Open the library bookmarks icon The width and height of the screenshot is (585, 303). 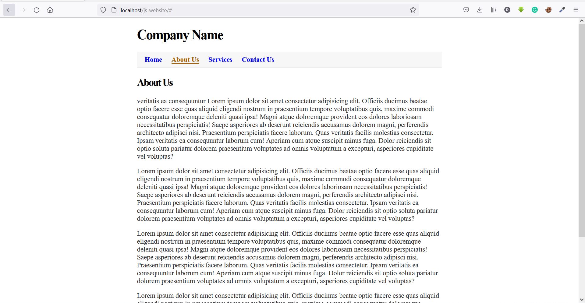pyautogui.click(x=494, y=10)
